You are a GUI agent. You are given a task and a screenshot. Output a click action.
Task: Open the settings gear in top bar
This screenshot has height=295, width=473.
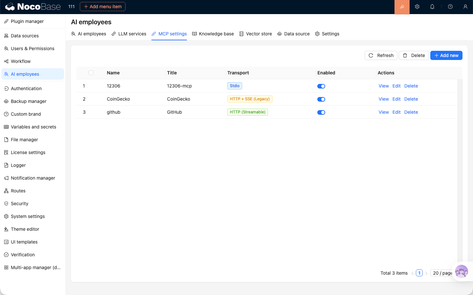(x=417, y=7)
